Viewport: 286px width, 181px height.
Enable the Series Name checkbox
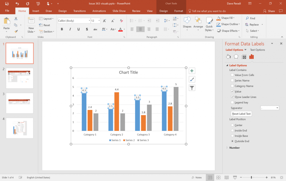tap(232, 80)
